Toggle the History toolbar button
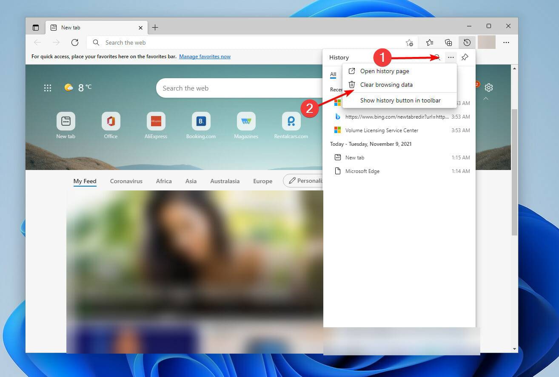Screen dimensions: 559x377 [467, 43]
